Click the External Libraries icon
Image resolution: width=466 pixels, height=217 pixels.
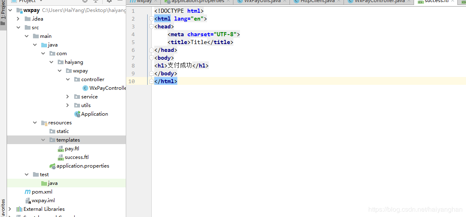[19, 209]
